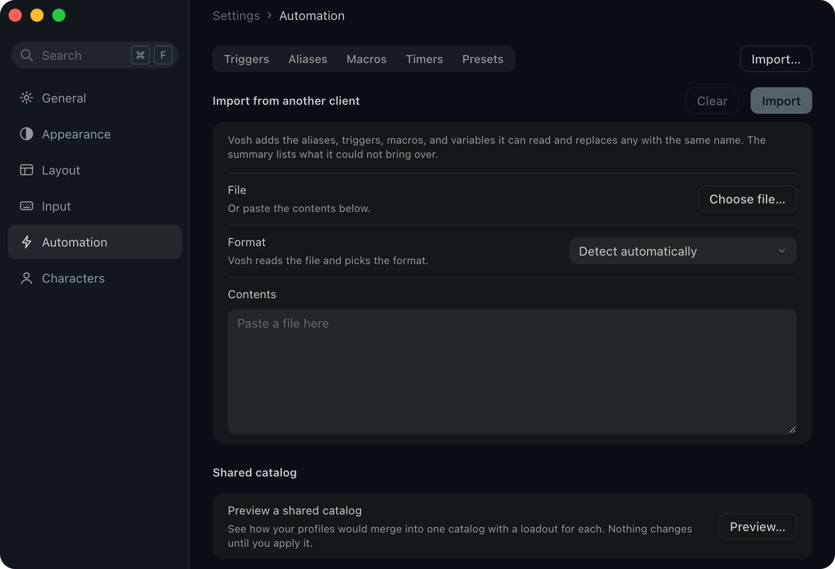Image resolution: width=835 pixels, height=569 pixels.
Task: Click the Choose file... button
Action: coord(747,199)
